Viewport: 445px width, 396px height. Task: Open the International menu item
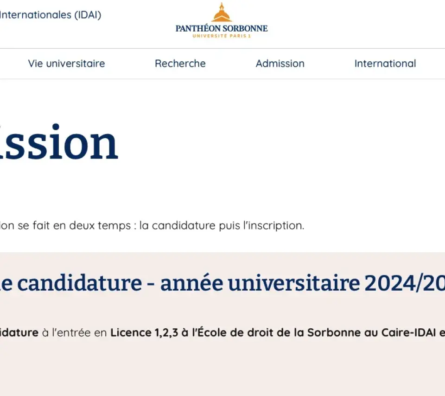pos(385,64)
